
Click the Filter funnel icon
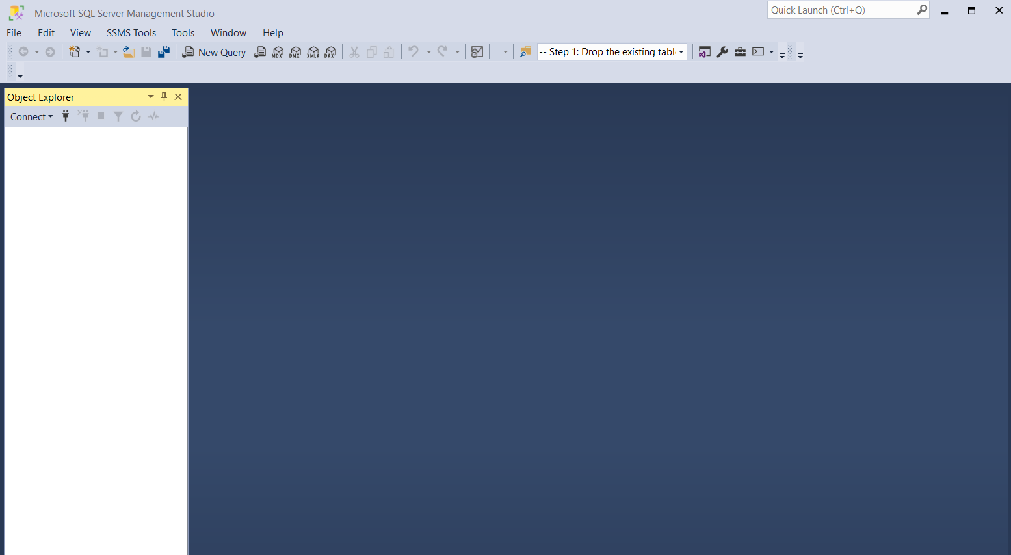coord(118,116)
